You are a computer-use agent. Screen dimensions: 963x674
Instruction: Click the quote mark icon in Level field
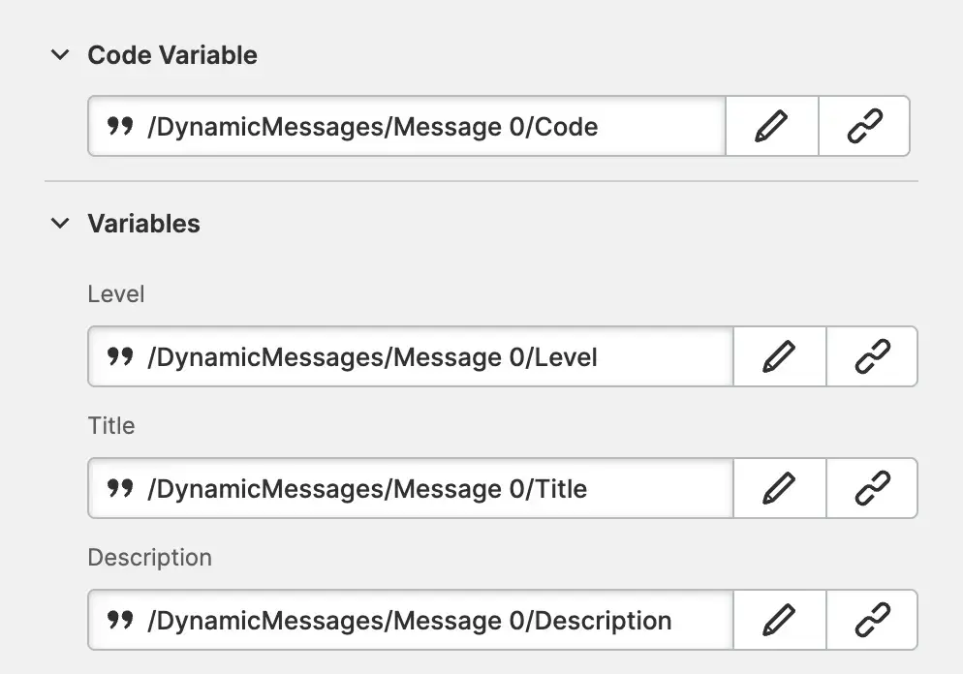[120, 356]
